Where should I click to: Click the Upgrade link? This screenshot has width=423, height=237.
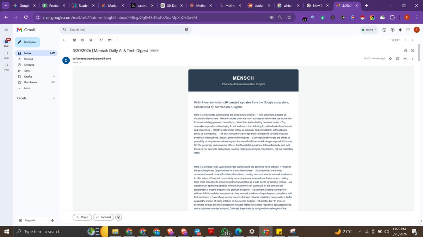31,220
